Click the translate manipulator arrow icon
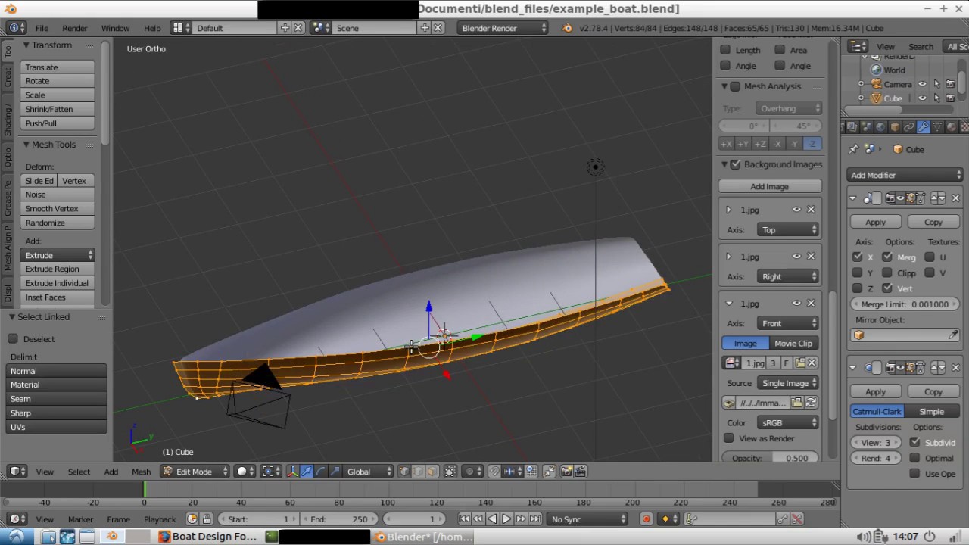This screenshot has height=545, width=969. coord(307,471)
